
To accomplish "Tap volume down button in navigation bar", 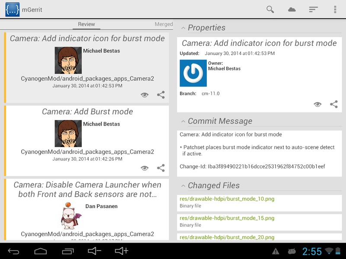I will (x=94, y=251).
